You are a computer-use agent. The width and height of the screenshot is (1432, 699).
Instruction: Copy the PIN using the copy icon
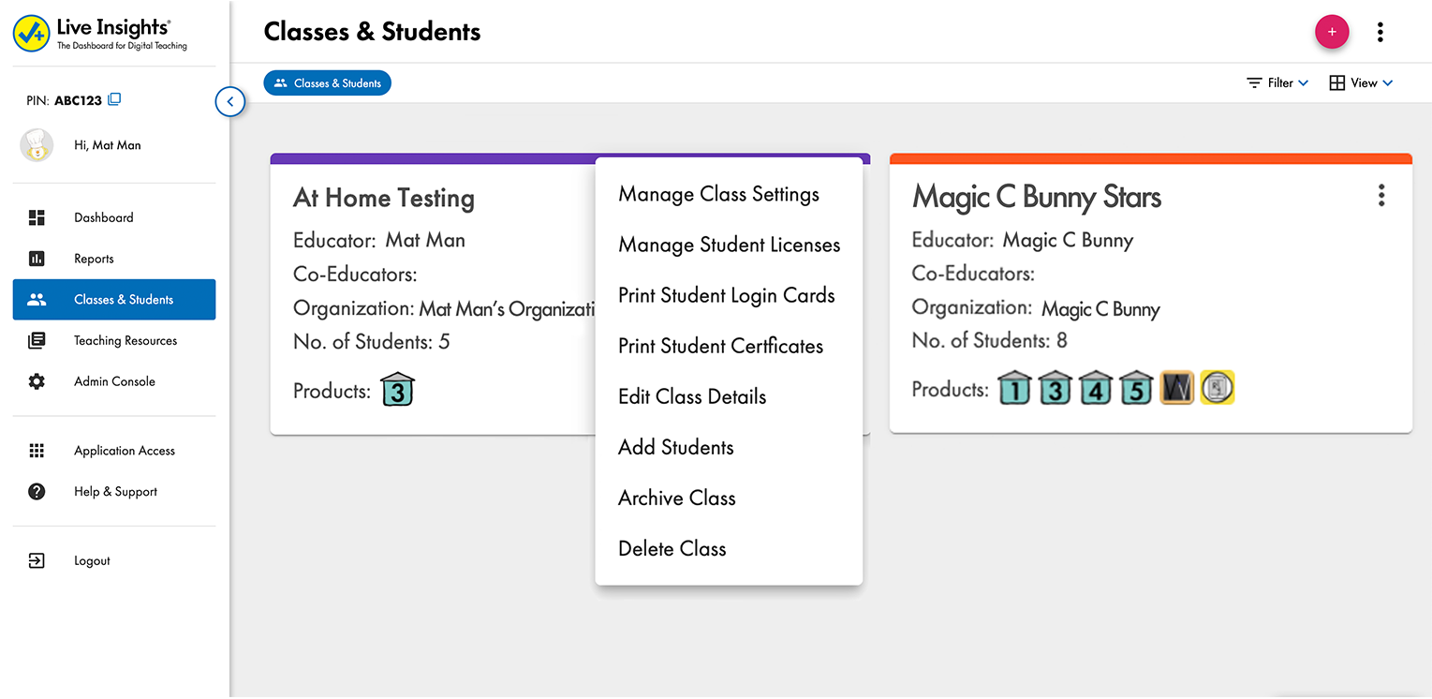(114, 99)
